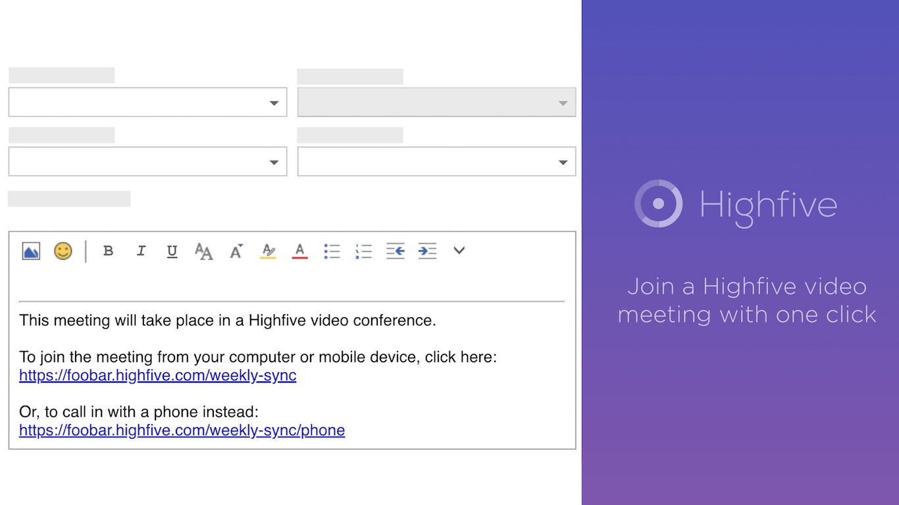This screenshot has width=899, height=505.
Task: Open the greyed-out disabled dropdown
Action: (x=437, y=102)
